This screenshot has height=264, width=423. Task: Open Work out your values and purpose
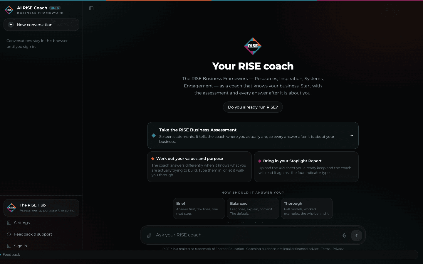coord(199,167)
